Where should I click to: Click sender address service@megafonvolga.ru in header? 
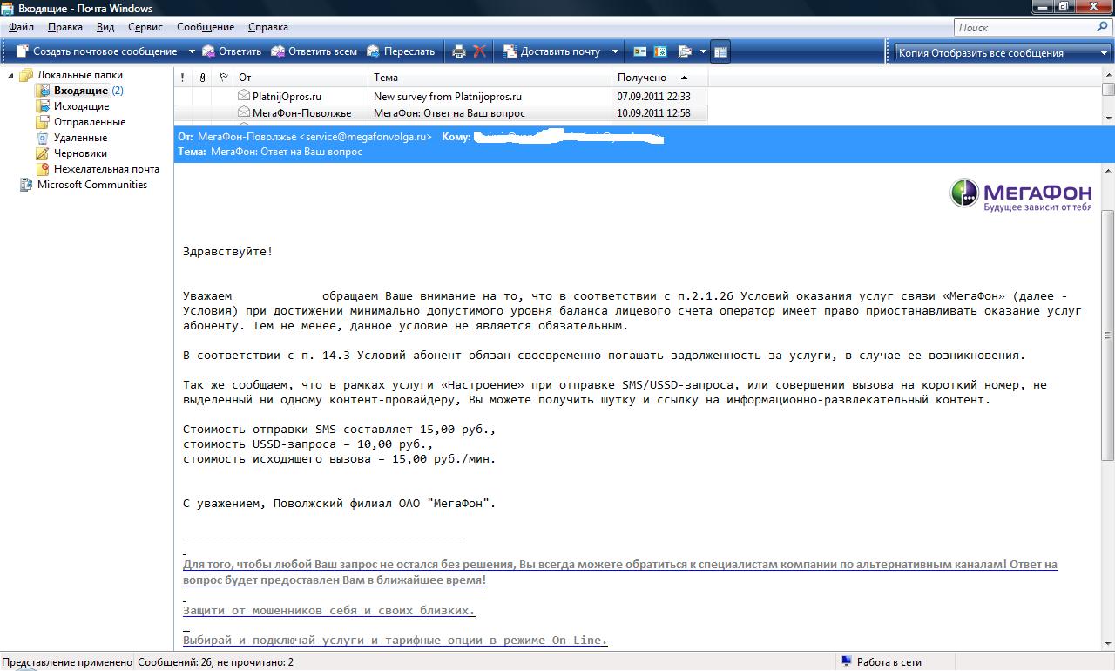[365, 137]
